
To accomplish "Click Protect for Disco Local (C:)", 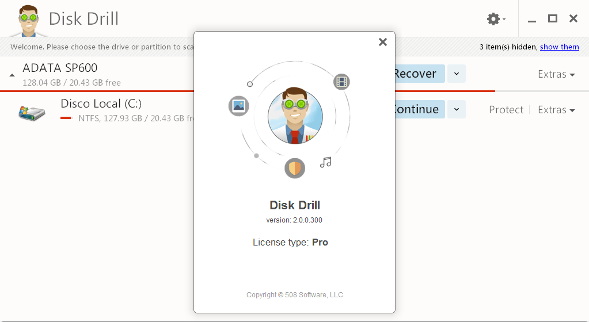I will 506,110.
